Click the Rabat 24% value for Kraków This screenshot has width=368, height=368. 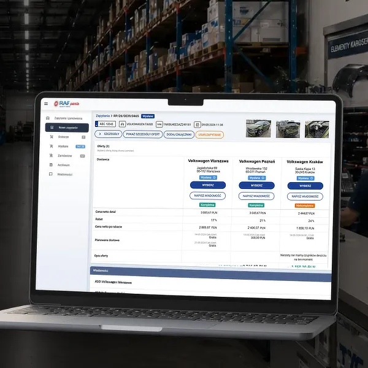[x=311, y=221]
